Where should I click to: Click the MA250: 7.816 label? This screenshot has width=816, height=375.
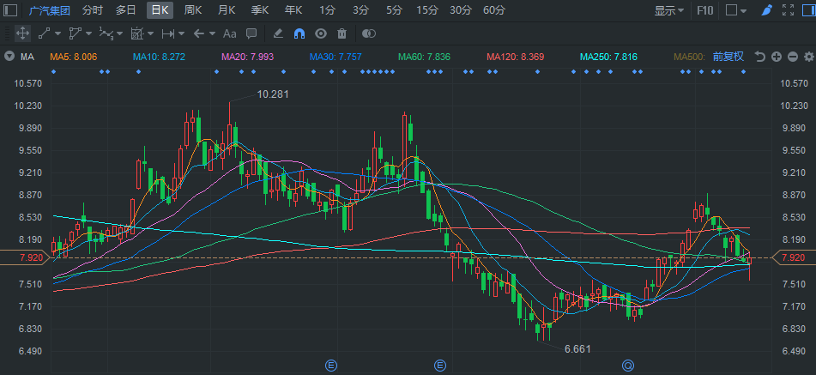pyautogui.click(x=609, y=57)
